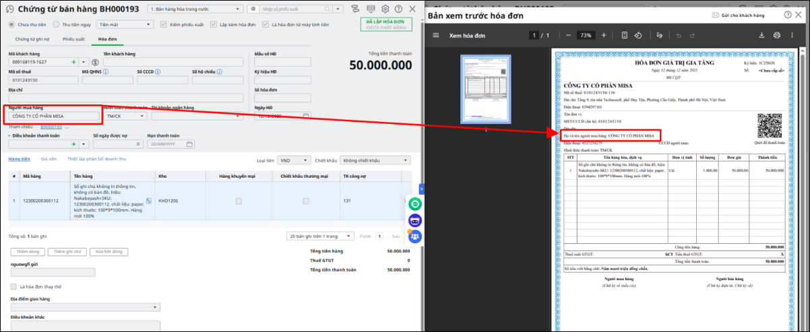
Task: Open calendar icon in Hạn thanh toán field
Action: 189,144
